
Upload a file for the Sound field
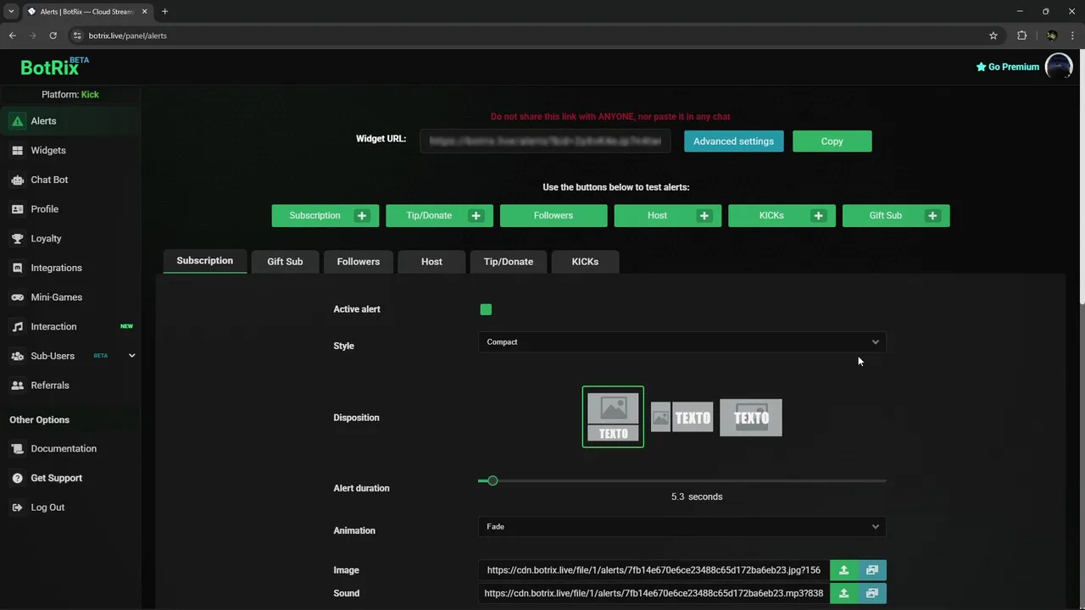tap(843, 593)
